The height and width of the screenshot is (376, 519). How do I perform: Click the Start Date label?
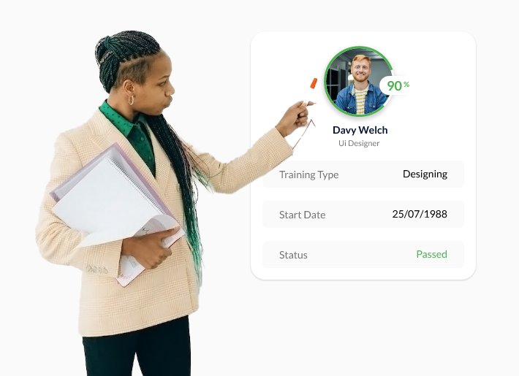(302, 215)
